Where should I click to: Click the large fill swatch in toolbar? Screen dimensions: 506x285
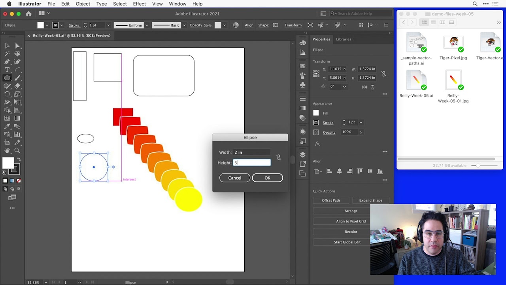click(8, 163)
